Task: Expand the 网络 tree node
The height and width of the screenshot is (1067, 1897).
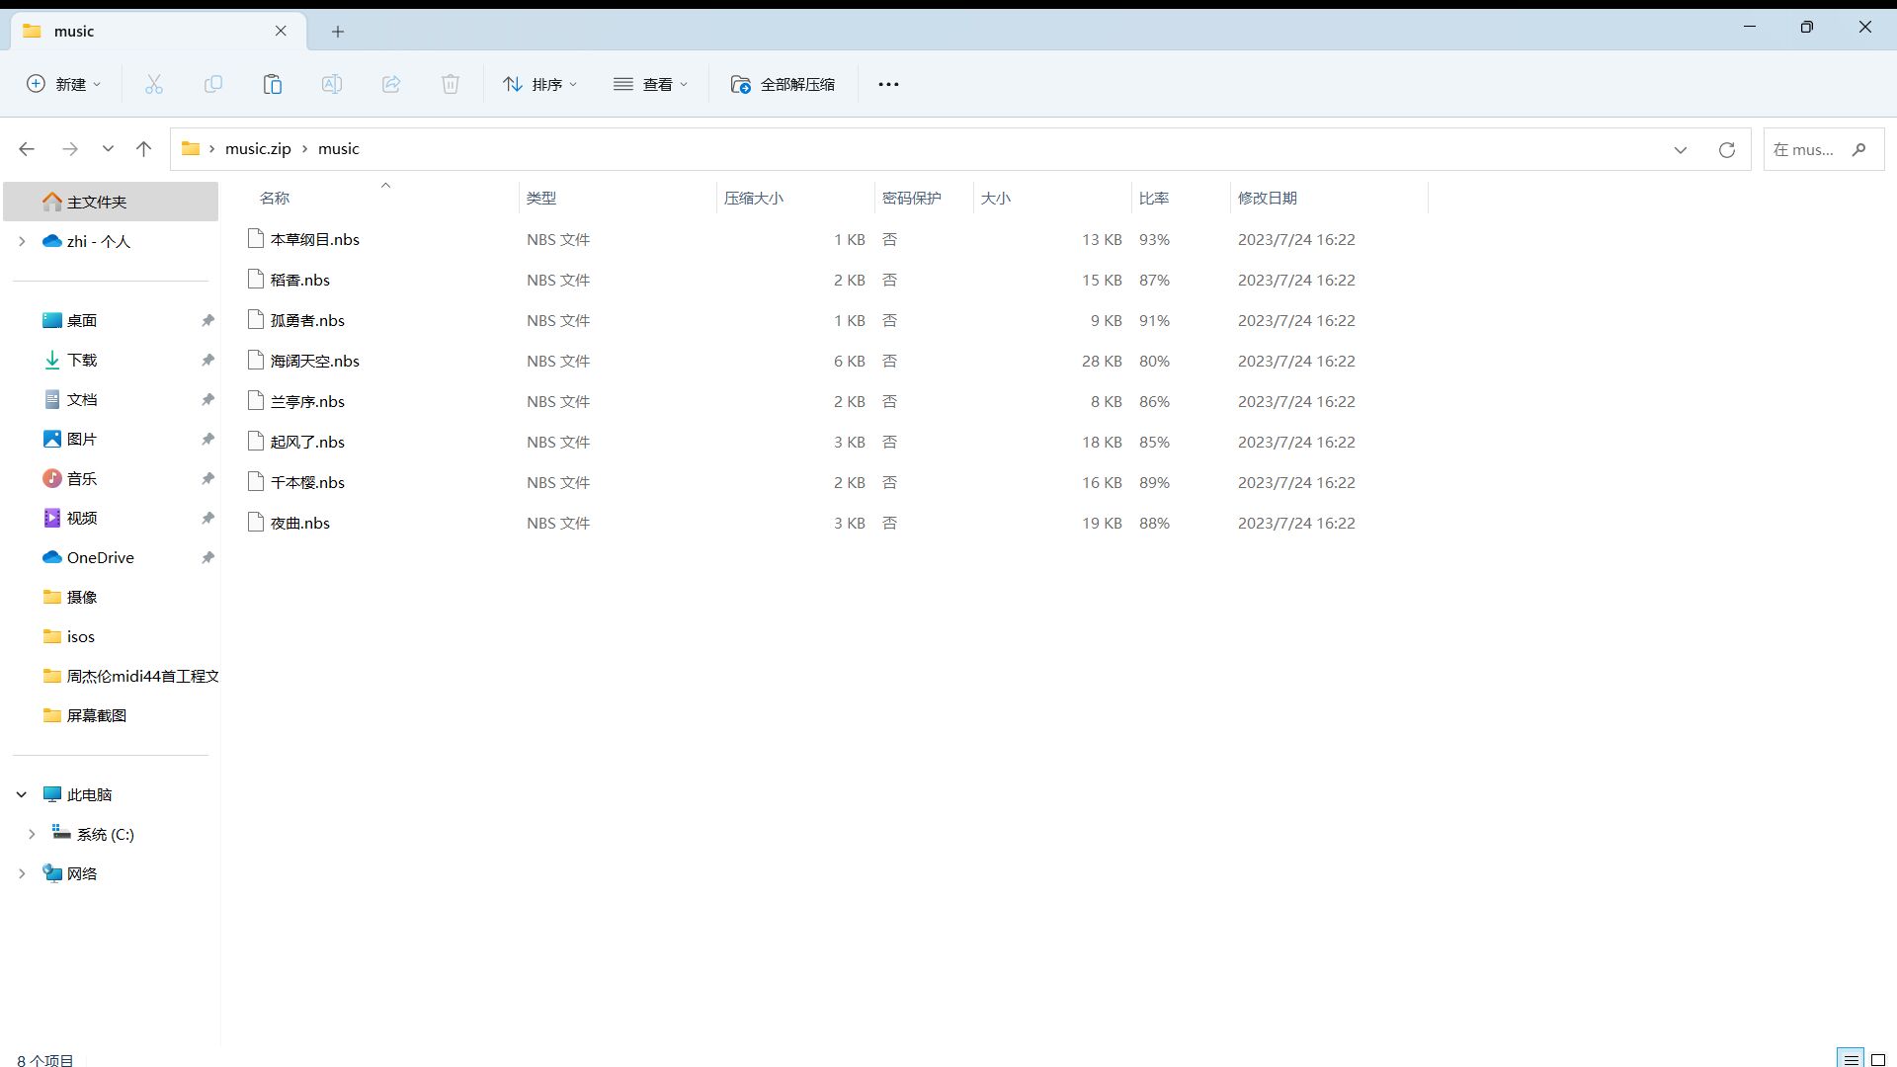Action: 22,873
